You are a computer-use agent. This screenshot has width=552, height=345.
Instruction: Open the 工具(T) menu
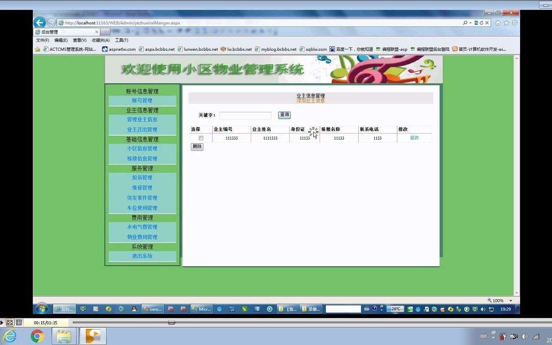coord(120,40)
